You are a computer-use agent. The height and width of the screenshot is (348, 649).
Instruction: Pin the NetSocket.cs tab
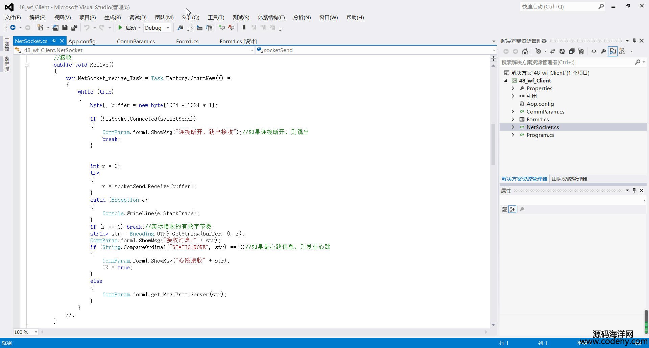[x=54, y=41]
